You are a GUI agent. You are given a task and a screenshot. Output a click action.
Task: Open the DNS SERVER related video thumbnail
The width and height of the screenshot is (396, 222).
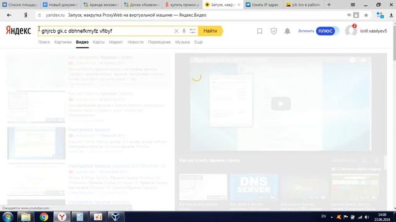(x=254, y=187)
